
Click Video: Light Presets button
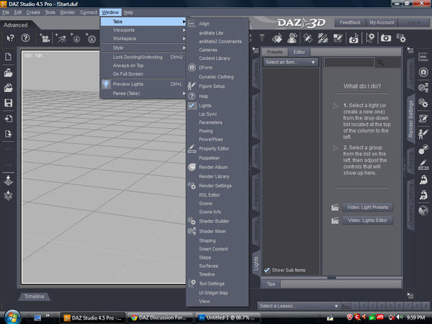pos(367,207)
